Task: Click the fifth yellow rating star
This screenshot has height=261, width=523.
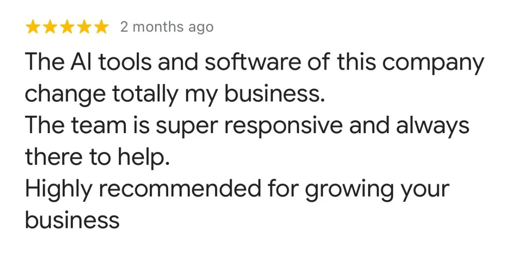Action: (100, 27)
